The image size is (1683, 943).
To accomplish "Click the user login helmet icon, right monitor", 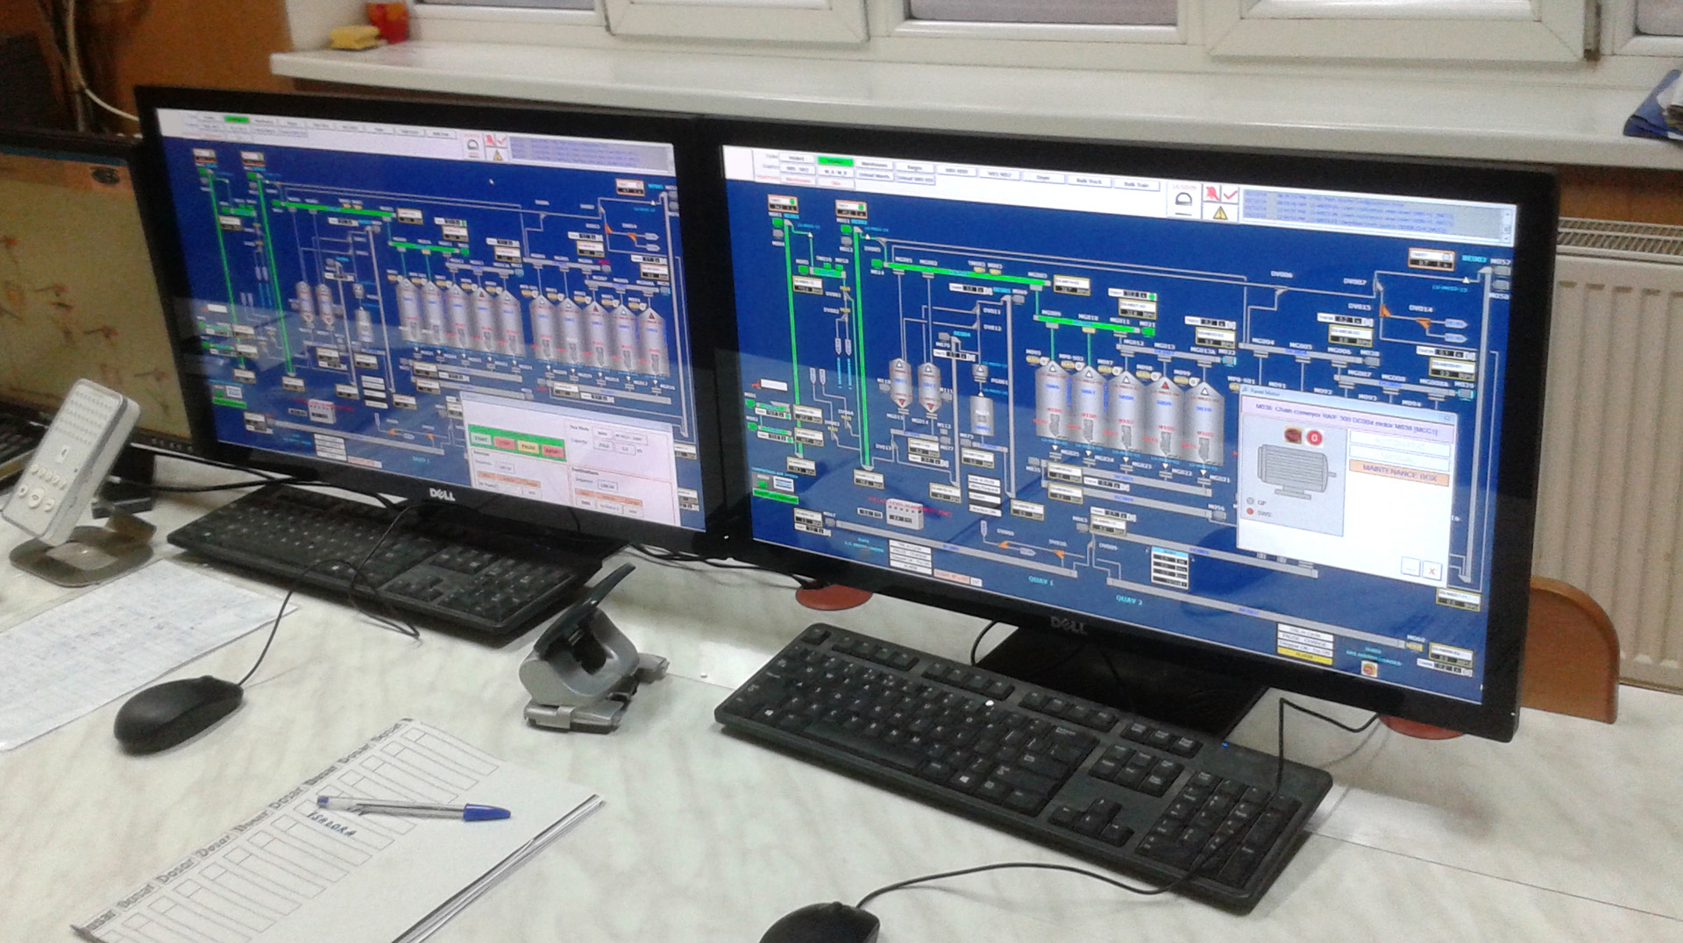I will (1183, 200).
